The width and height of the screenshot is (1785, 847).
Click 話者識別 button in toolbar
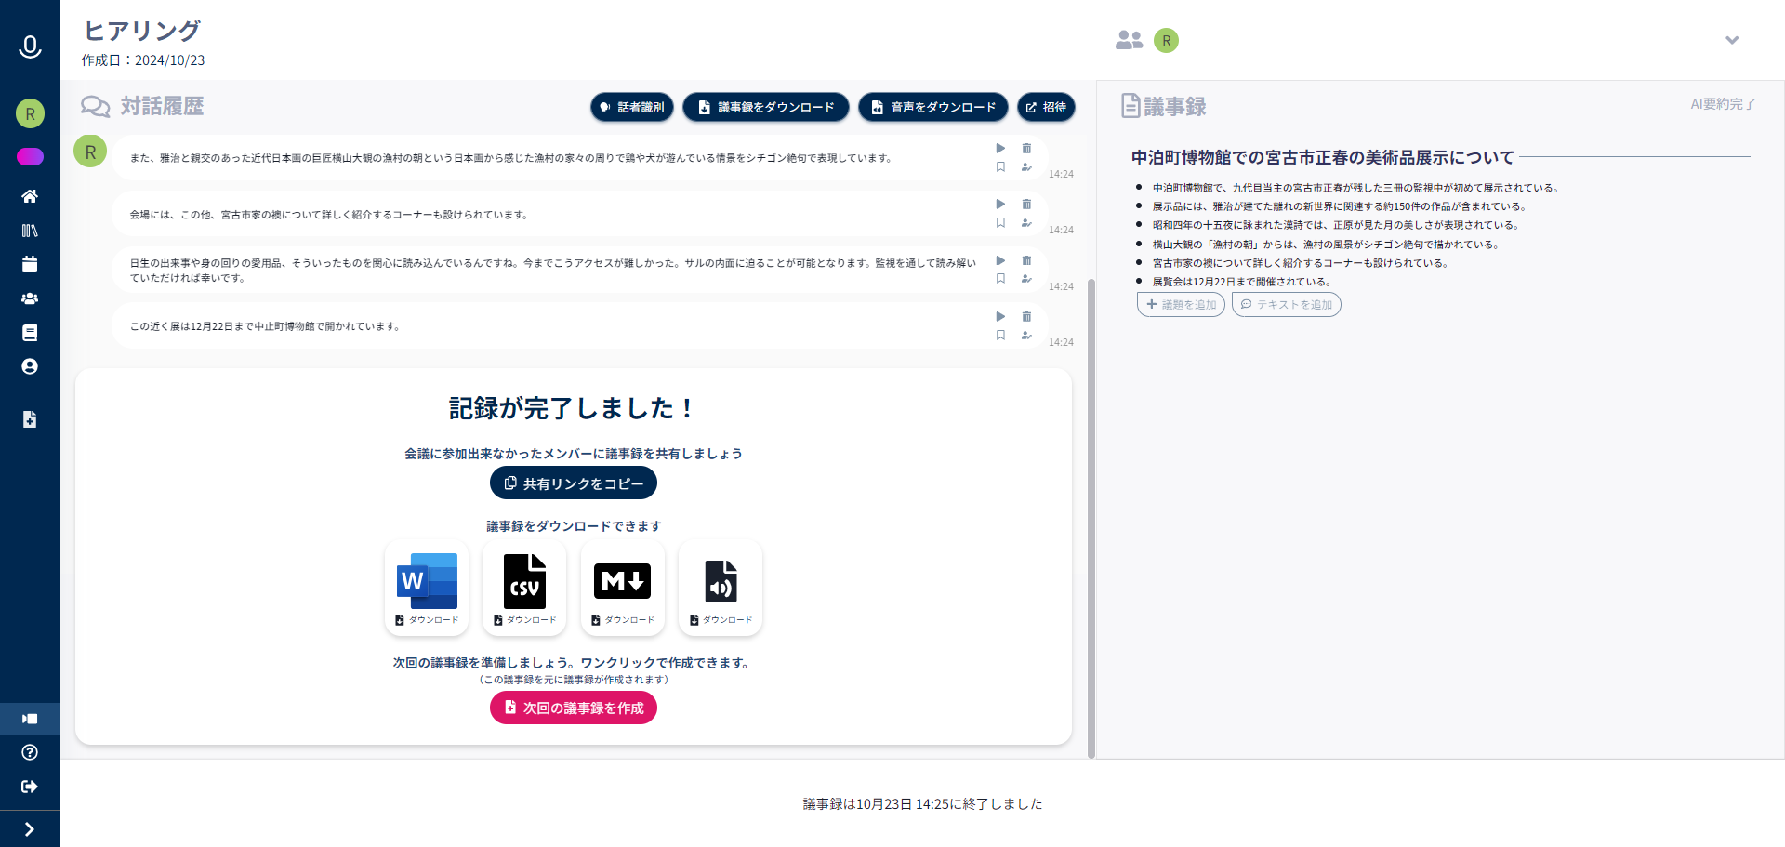(x=631, y=107)
